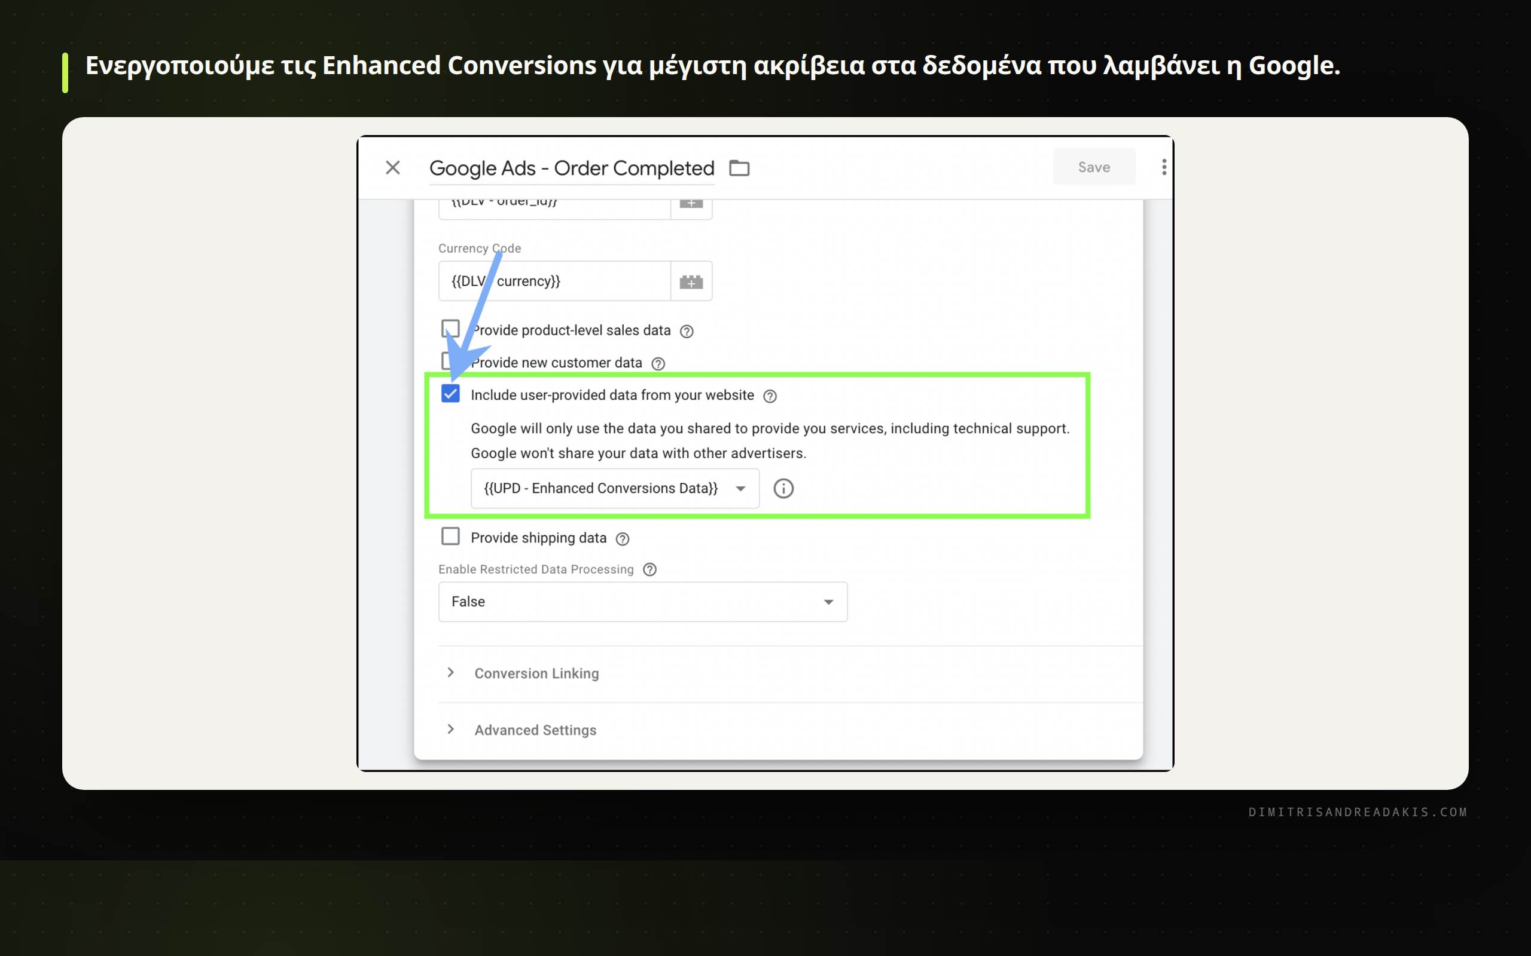Open the three-dot more options menu
1531x956 pixels.
[x=1163, y=167]
